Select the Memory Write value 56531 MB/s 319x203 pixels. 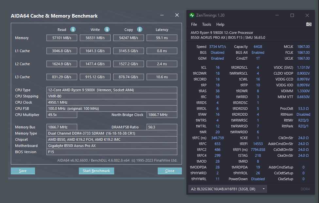coord(95,38)
